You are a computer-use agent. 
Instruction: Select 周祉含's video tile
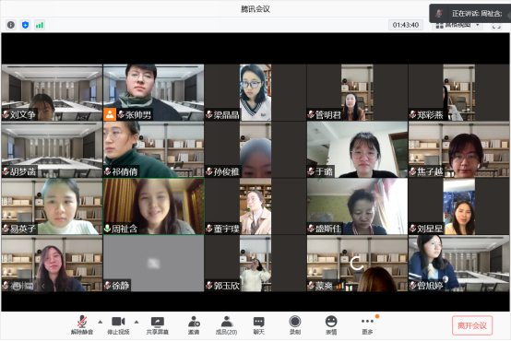point(154,206)
